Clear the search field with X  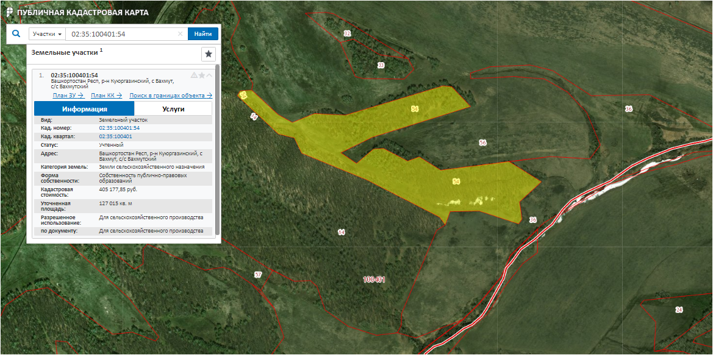click(180, 34)
